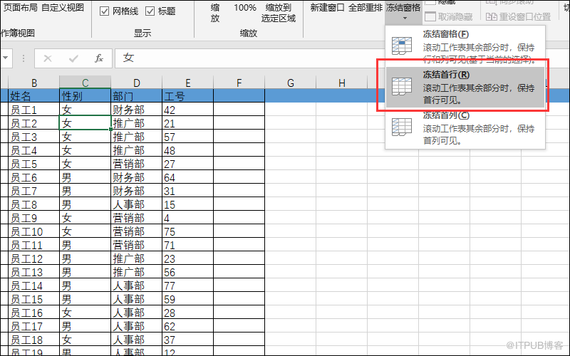Select column C header
This screenshot has width=570, height=356.
tap(85, 83)
